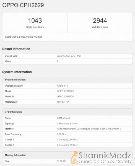
Task: Click the Upload Date label
Action: 11,56
